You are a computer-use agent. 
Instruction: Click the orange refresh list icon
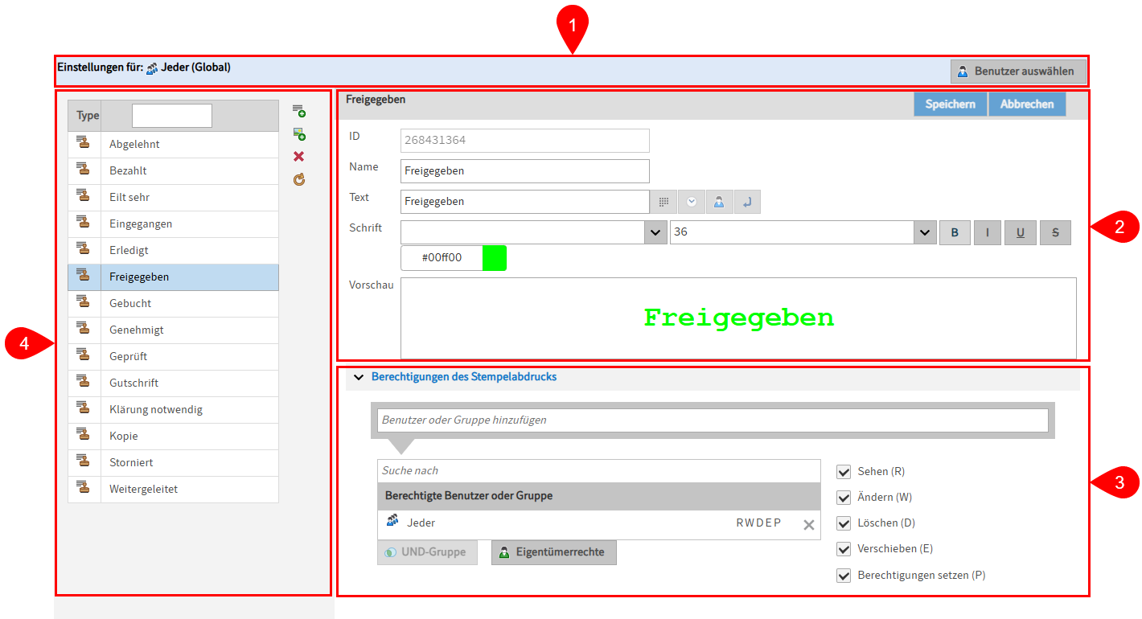point(298,179)
